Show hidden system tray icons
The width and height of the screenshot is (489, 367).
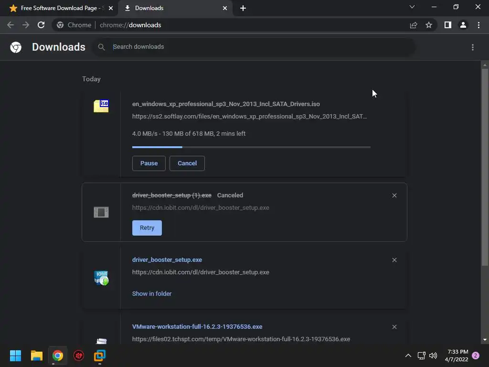click(408, 356)
